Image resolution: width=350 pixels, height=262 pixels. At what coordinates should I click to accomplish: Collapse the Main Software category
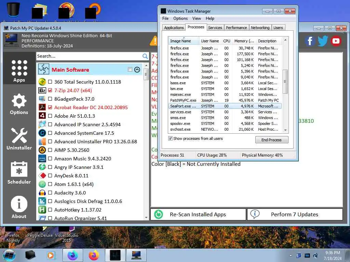pyautogui.click(x=137, y=70)
